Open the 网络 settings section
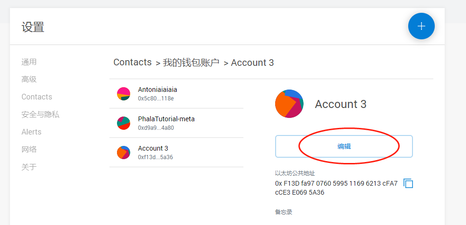 (29, 150)
